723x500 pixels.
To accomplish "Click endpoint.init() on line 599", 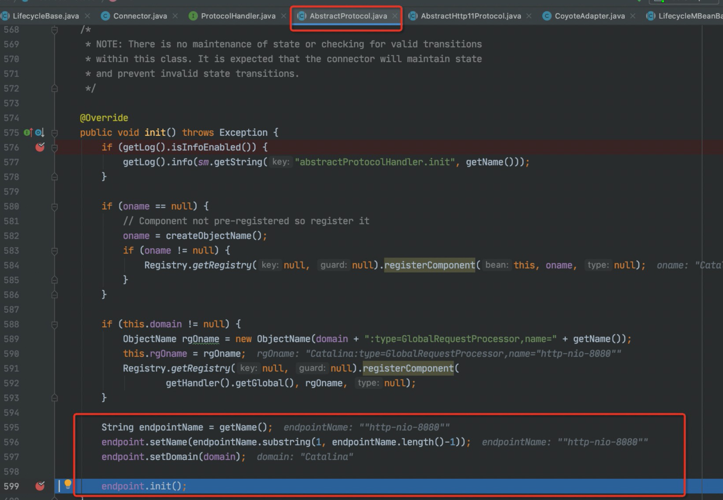I will coord(141,486).
